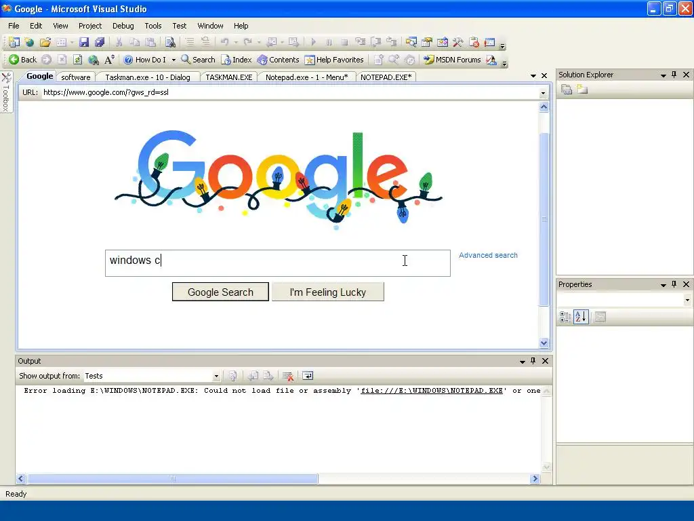Image resolution: width=694 pixels, height=521 pixels.
Task: Open the Test menu
Action: tap(179, 26)
